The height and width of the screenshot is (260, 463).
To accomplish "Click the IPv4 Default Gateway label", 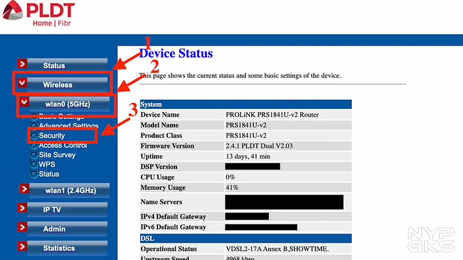I will (173, 216).
